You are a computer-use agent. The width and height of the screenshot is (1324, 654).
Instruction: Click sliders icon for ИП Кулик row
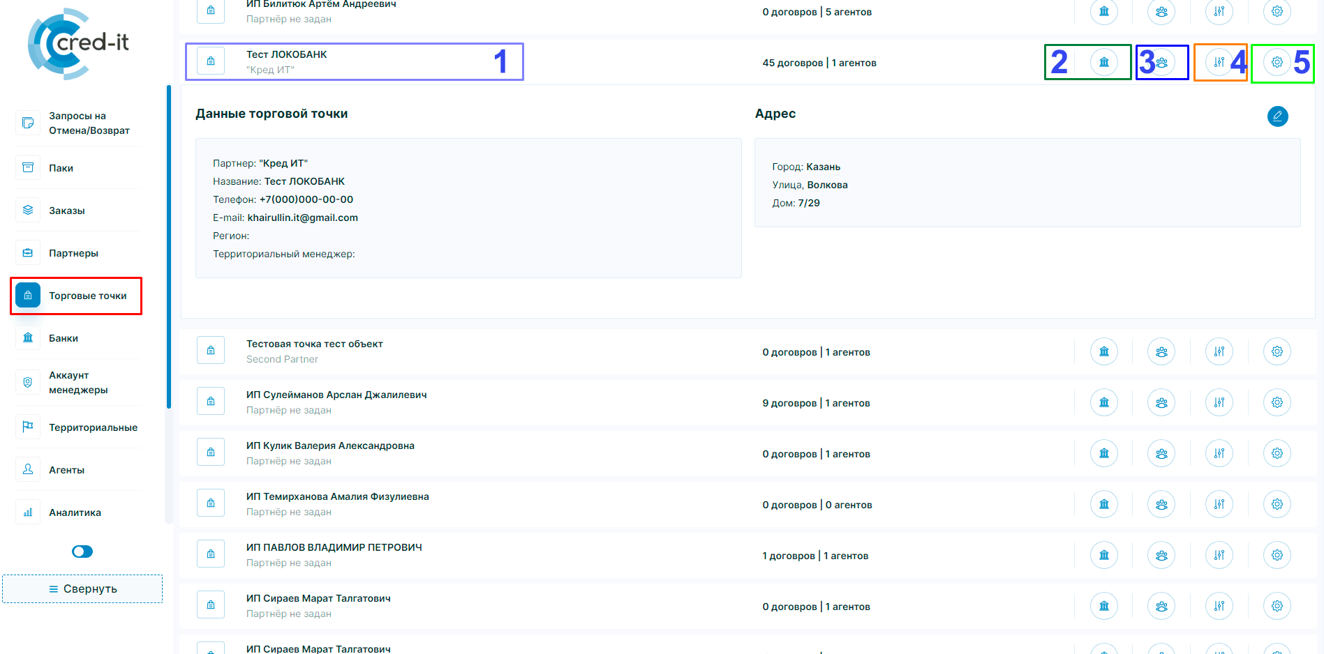(1219, 453)
